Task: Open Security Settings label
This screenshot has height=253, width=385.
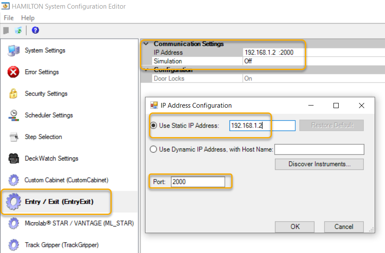Action: [46, 94]
